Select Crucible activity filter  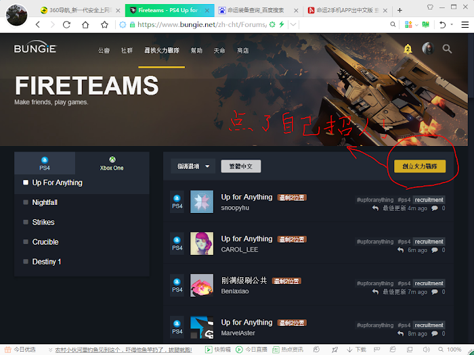pyautogui.click(x=82, y=242)
